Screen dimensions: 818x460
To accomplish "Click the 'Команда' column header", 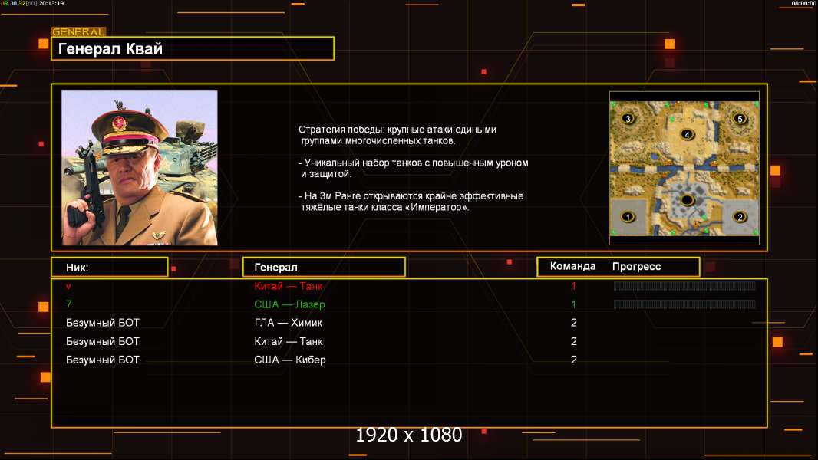I will pyautogui.click(x=572, y=266).
